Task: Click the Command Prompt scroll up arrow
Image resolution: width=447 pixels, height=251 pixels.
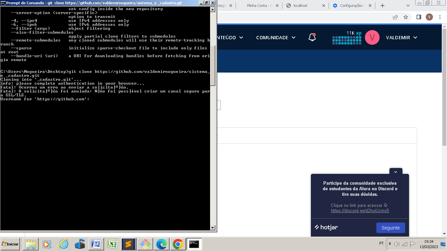Action: pos(213,9)
